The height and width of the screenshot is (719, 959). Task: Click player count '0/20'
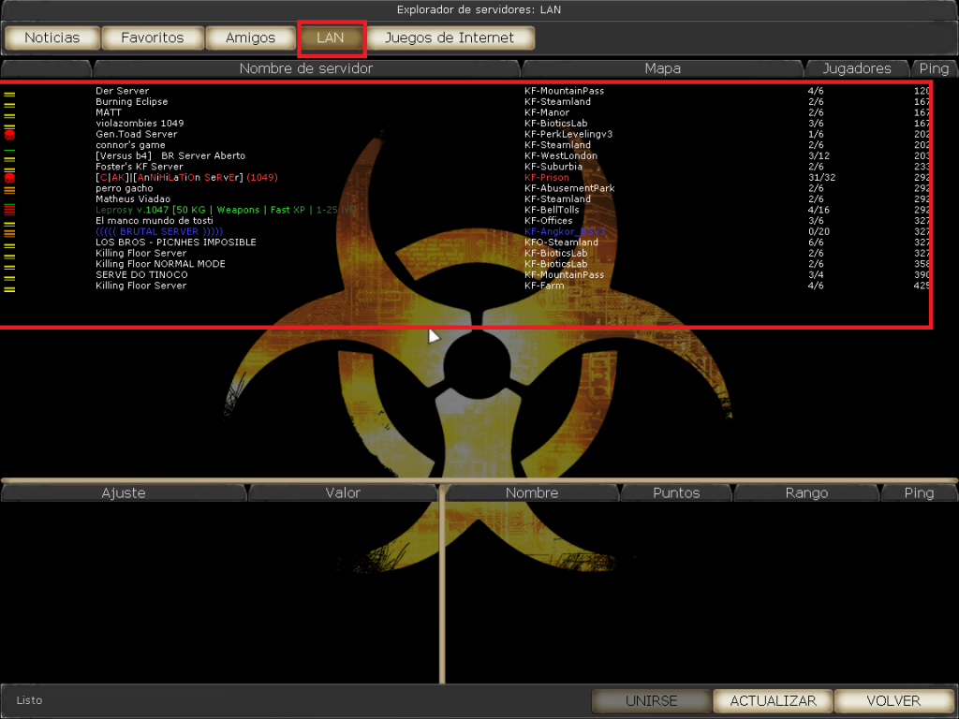(819, 231)
